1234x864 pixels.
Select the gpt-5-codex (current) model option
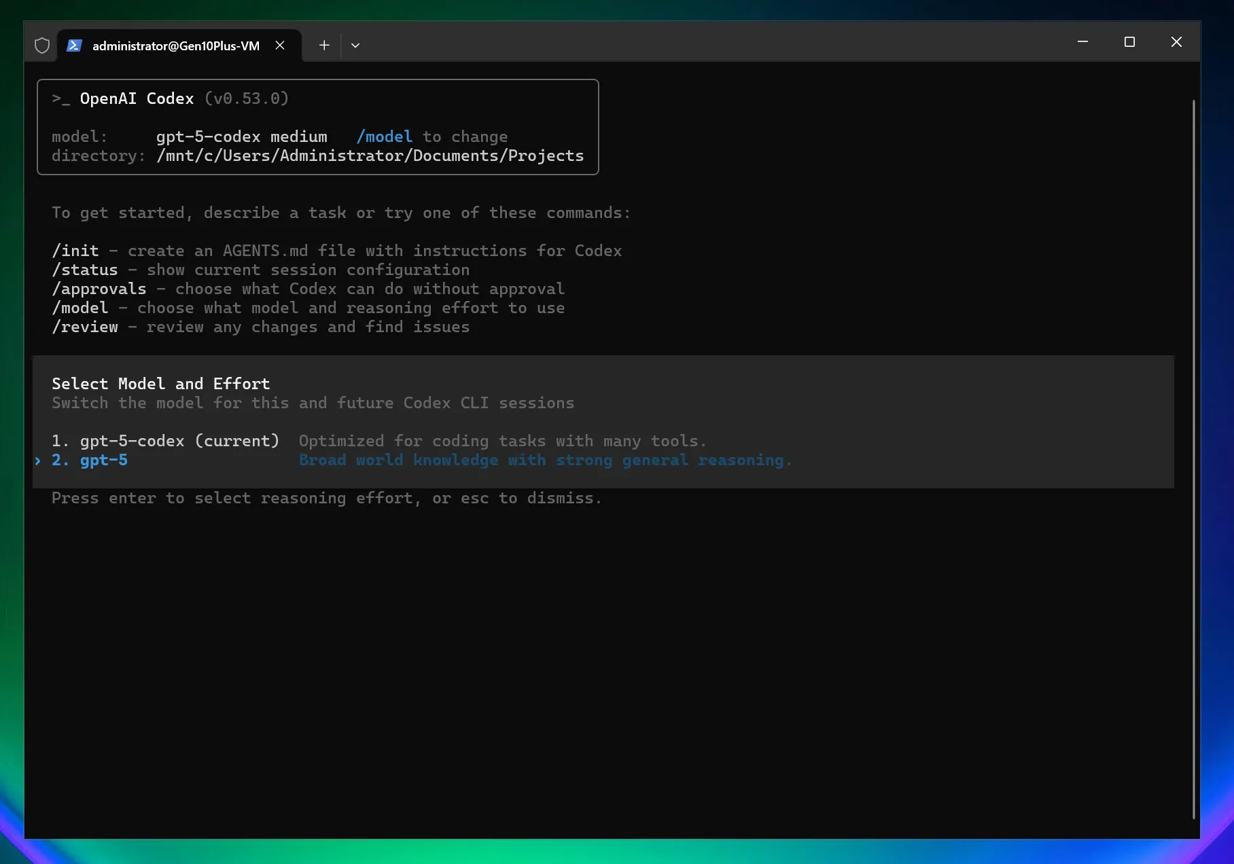(165, 442)
